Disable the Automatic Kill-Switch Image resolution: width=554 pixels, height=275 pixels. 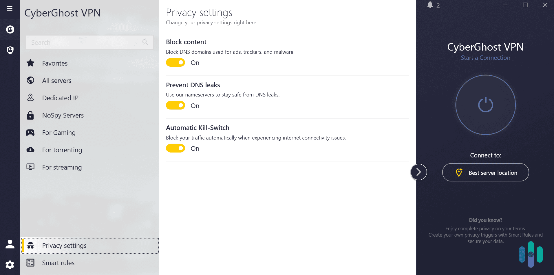point(175,148)
